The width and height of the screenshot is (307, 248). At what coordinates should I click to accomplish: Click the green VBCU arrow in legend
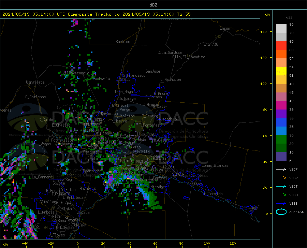pyautogui.click(x=281, y=195)
